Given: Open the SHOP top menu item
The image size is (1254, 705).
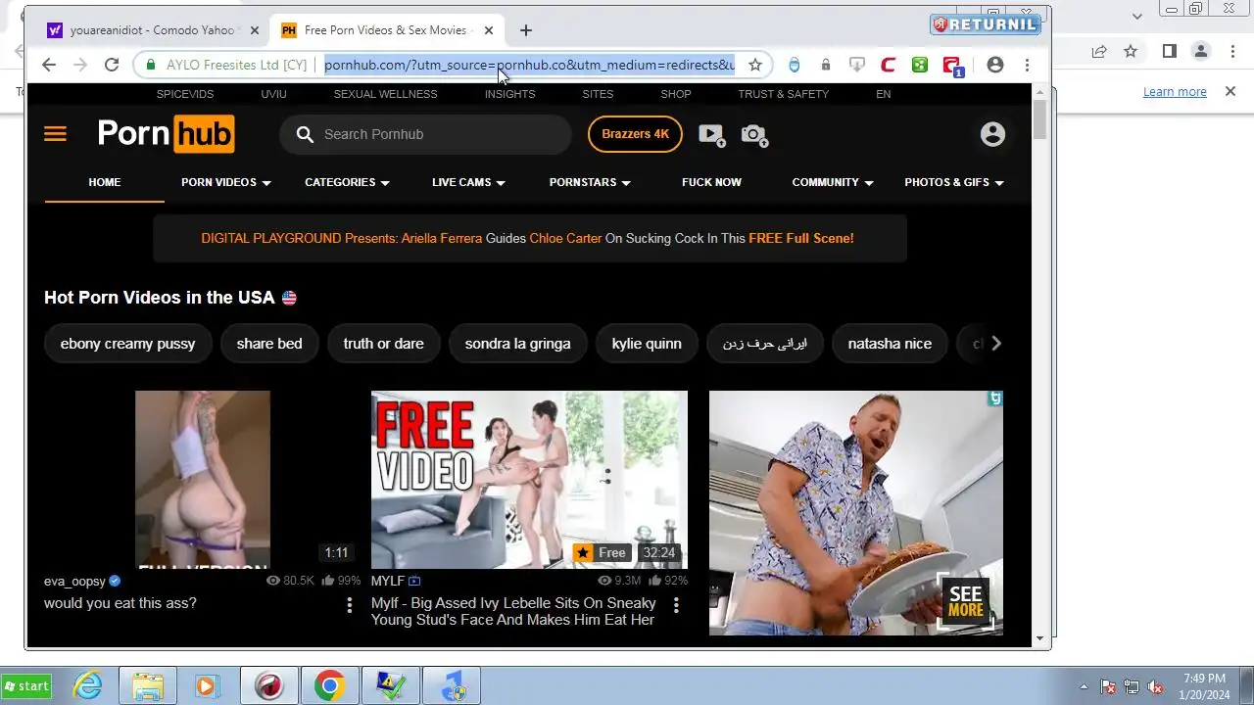Looking at the screenshot, I should coord(676,94).
